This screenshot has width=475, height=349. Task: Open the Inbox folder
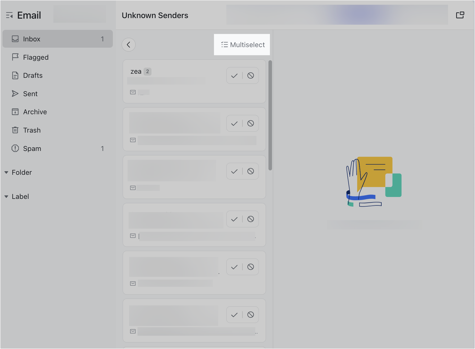point(58,39)
